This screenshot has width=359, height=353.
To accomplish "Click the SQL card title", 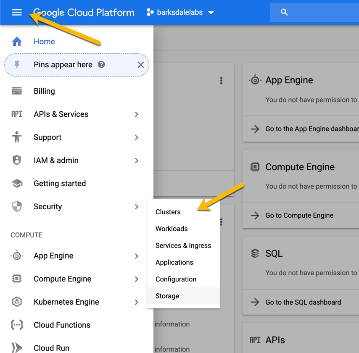I will [274, 253].
